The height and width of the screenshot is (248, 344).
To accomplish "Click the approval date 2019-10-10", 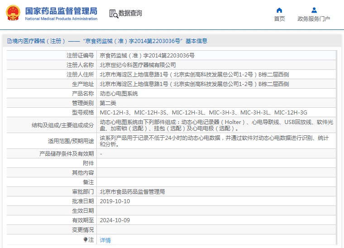I will click(x=115, y=201).
